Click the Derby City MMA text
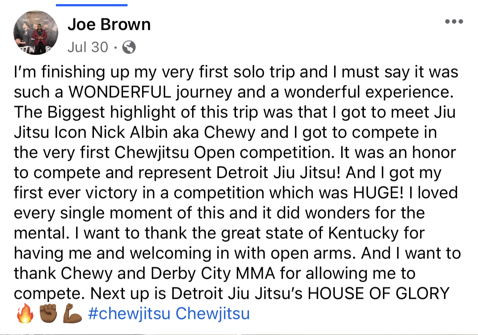This screenshot has height=335, width=478. [x=210, y=273]
